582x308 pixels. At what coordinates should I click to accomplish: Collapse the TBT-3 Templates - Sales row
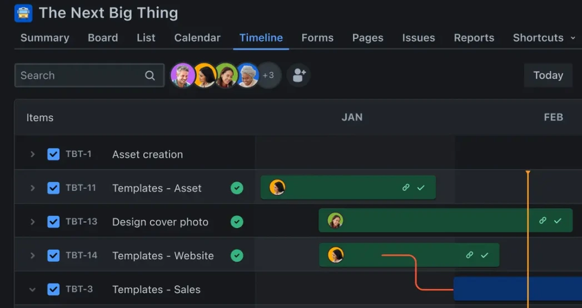[32, 289]
